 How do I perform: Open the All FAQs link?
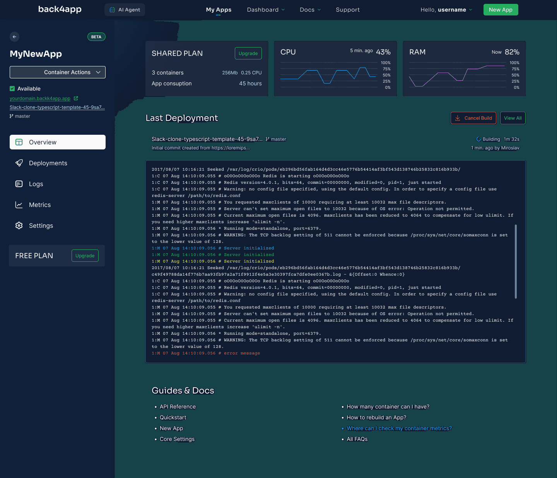pos(357,439)
